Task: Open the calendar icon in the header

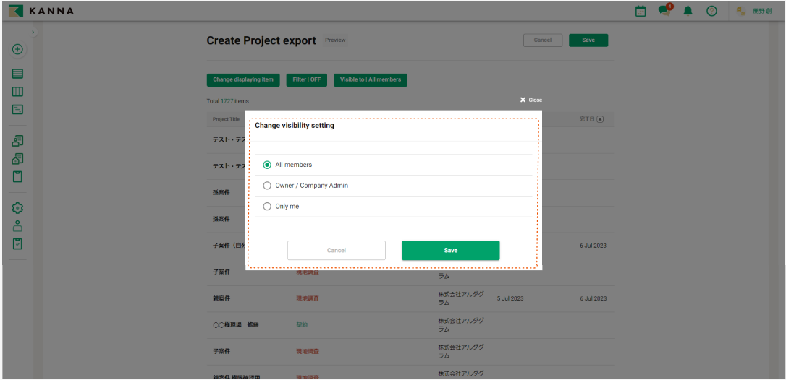Action: point(641,11)
